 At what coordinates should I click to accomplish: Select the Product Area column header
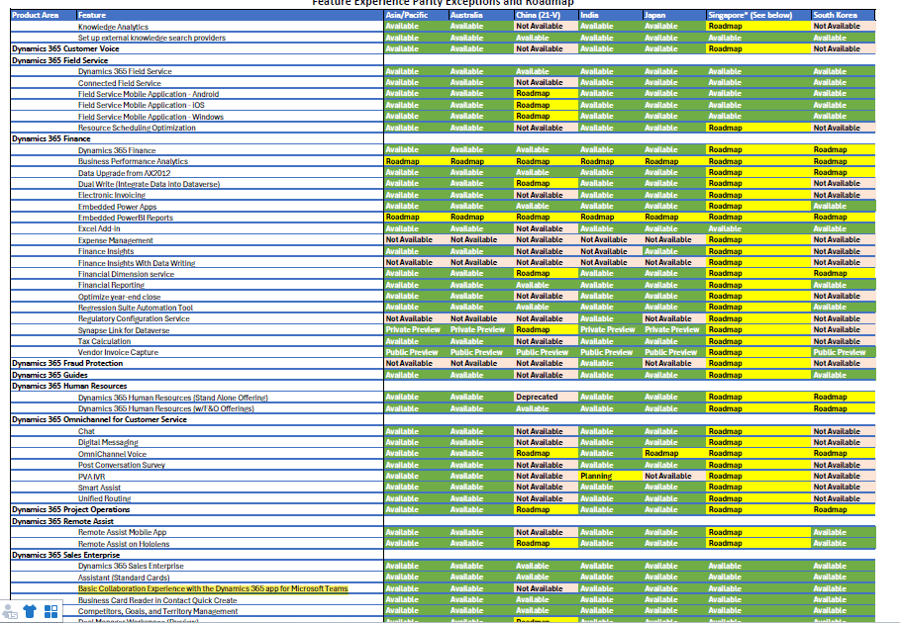tap(44, 15)
